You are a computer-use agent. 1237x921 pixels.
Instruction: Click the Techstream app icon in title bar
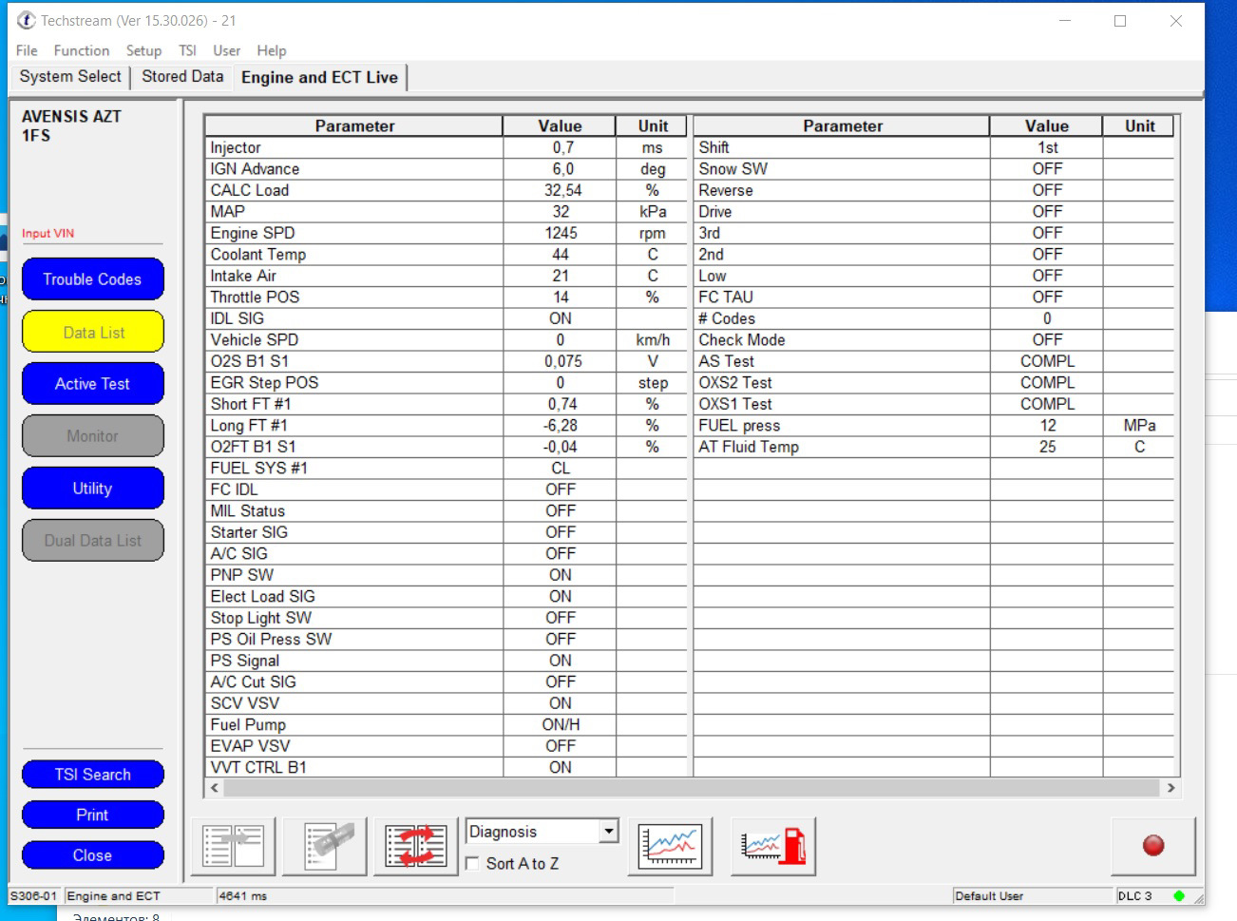pyautogui.click(x=26, y=20)
